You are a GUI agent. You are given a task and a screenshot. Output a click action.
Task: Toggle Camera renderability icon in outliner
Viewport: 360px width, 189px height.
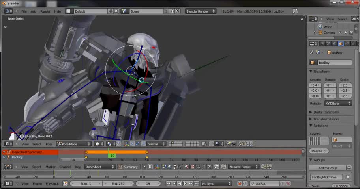351,33
